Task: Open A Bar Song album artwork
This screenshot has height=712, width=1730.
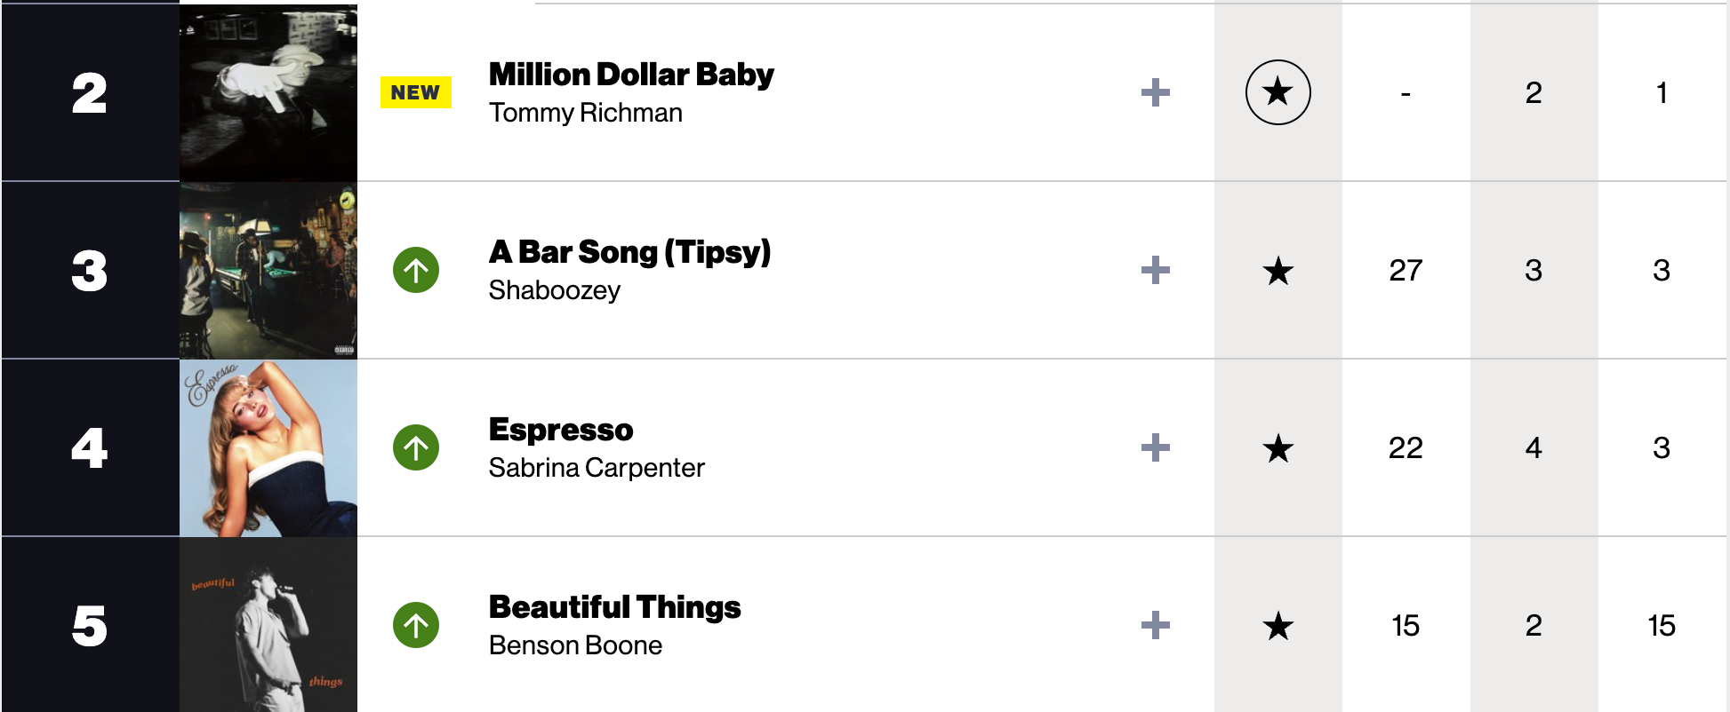Action: click(x=268, y=270)
